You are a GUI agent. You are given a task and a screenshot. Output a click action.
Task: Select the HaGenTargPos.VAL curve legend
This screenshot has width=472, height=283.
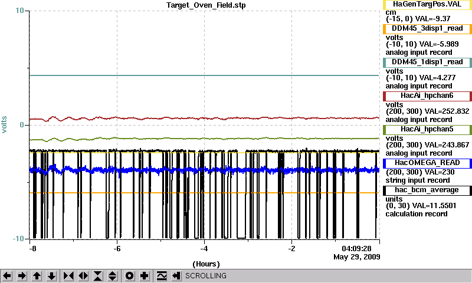pyautogui.click(x=427, y=4)
